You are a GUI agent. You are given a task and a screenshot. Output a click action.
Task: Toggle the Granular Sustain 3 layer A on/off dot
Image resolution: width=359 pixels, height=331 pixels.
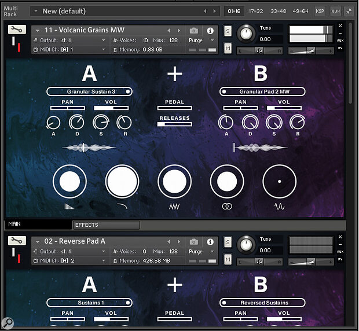(x=128, y=91)
